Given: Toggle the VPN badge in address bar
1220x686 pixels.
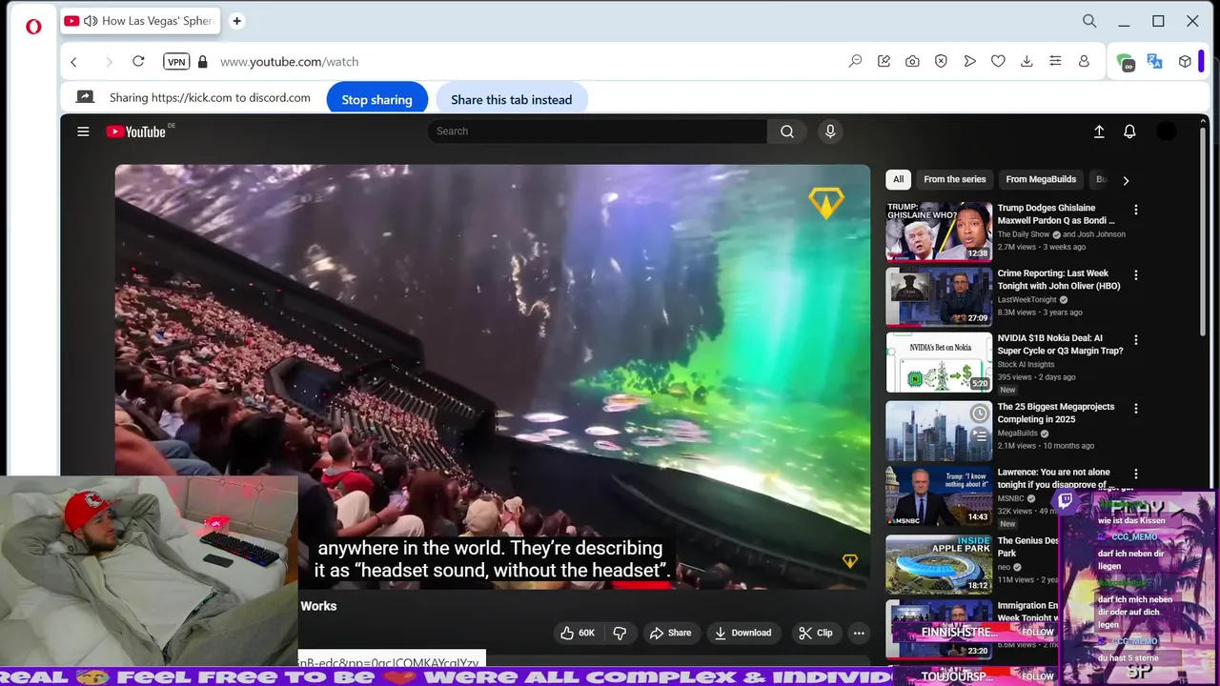Looking at the screenshot, I should click(x=176, y=61).
